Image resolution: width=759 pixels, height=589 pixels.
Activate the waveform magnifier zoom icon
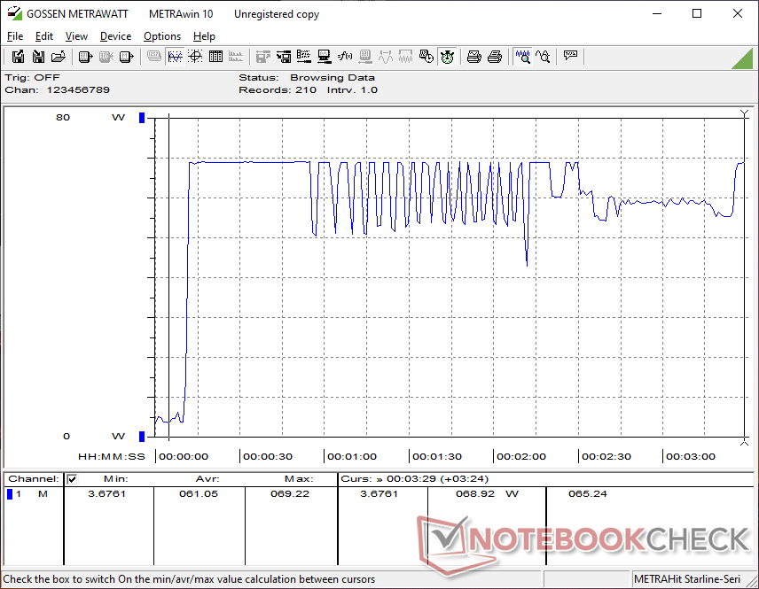[522, 57]
